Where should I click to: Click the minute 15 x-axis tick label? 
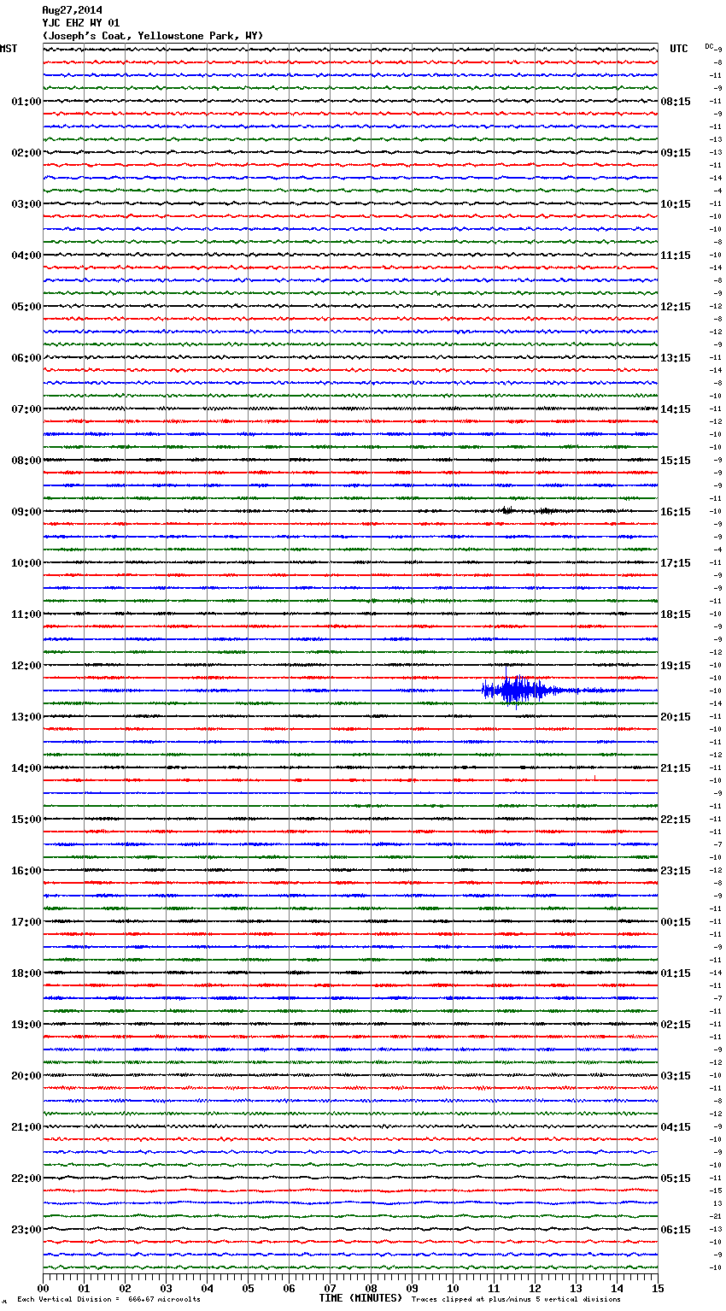658,1289
